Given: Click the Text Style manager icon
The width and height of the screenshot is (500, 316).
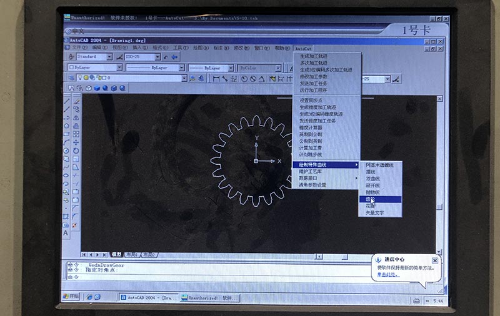Looking at the screenshot, I should [71, 57].
